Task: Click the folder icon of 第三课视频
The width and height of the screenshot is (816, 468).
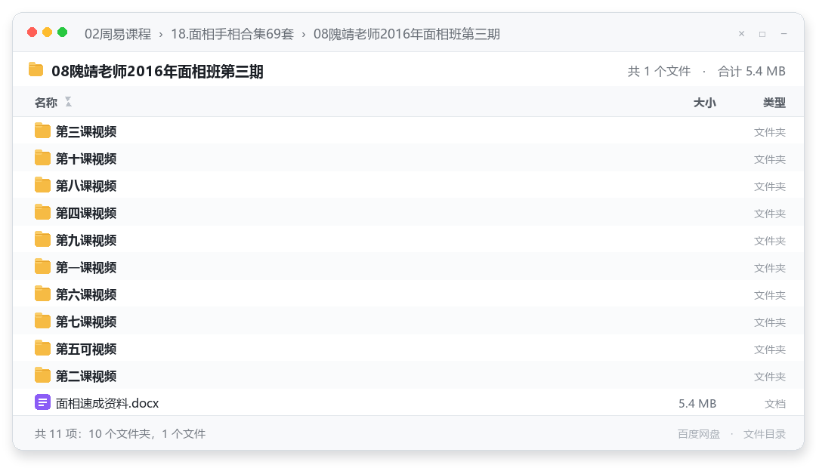Action: 42,131
